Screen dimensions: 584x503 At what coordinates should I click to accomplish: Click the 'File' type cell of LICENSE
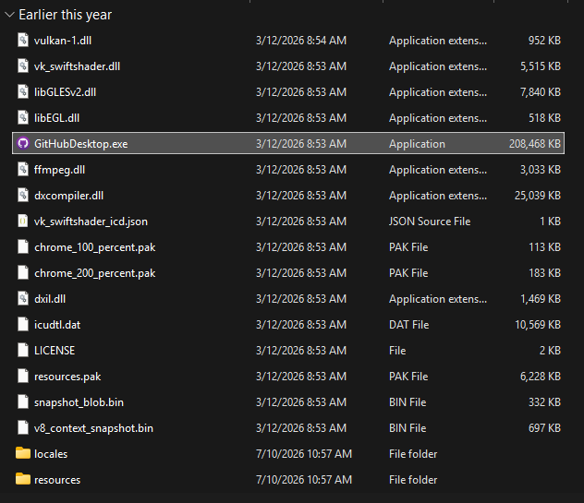tap(397, 351)
